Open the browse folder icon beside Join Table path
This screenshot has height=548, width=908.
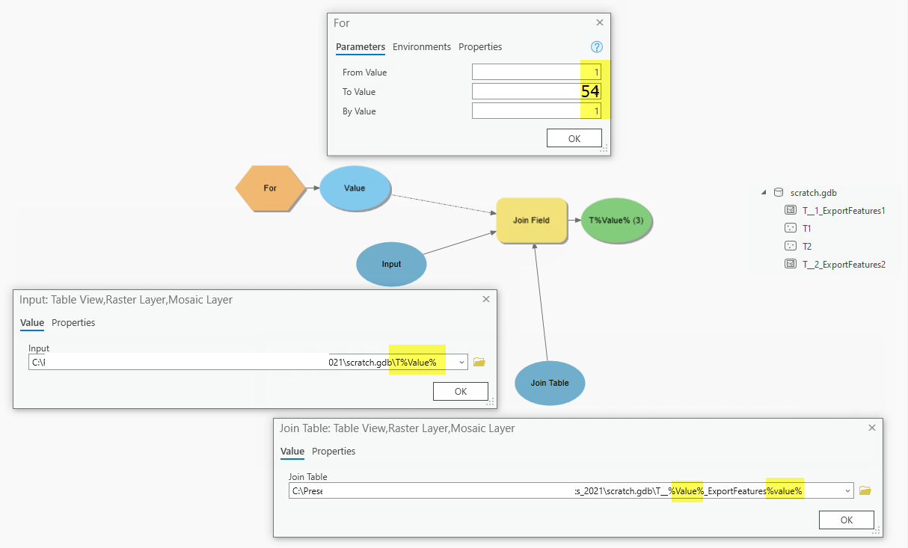coord(865,490)
